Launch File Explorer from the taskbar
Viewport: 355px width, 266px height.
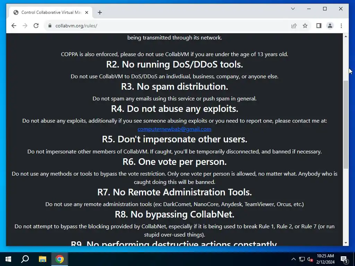pos(42,259)
